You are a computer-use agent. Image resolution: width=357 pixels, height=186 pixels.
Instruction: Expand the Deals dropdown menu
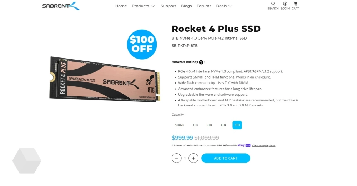224,6
